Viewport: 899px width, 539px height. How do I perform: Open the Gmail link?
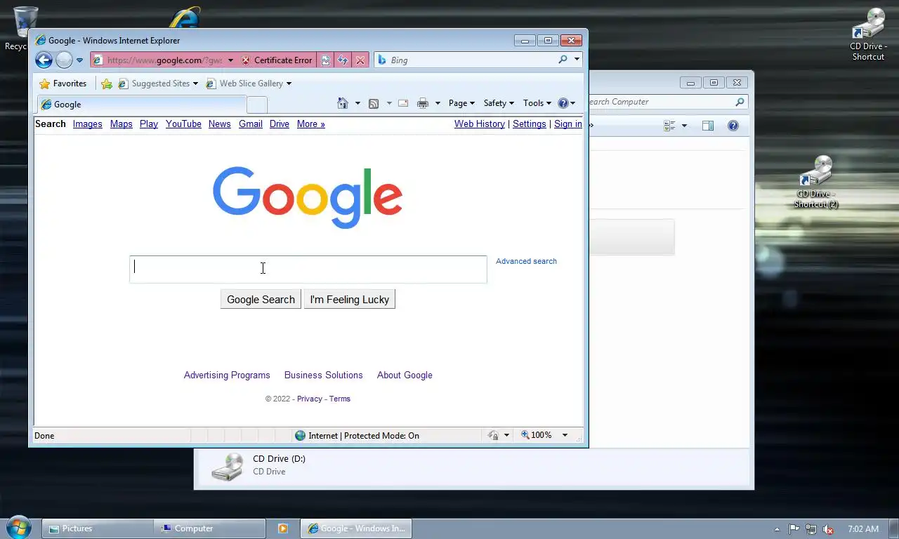(251, 124)
